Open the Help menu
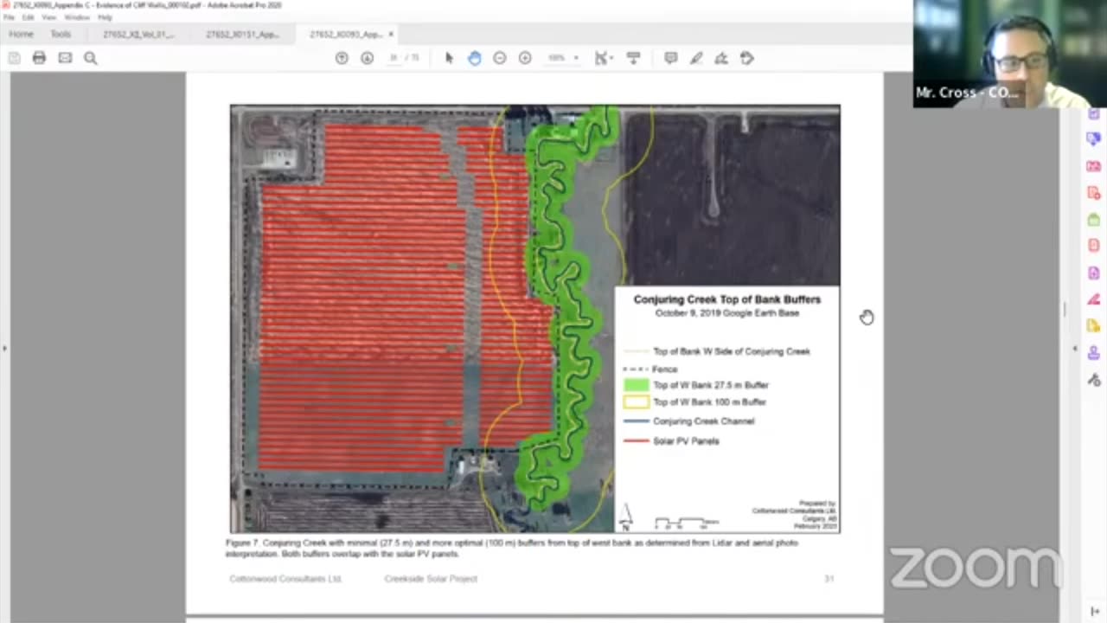Image resolution: width=1107 pixels, height=623 pixels. tap(105, 17)
